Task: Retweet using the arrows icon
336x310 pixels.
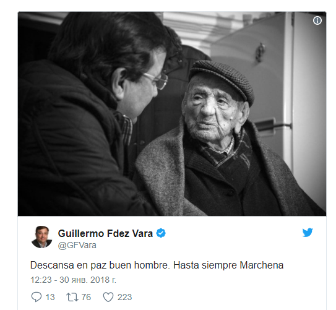Action: pyautogui.click(x=72, y=297)
